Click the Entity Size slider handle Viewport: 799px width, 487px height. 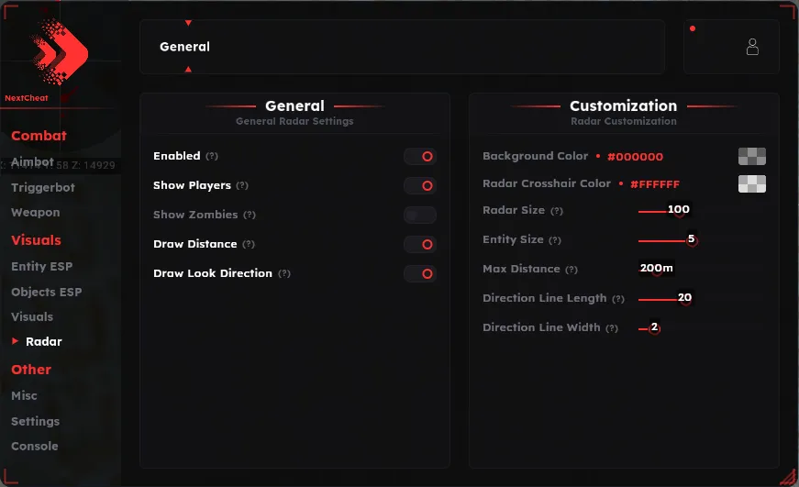click(692, 240)
